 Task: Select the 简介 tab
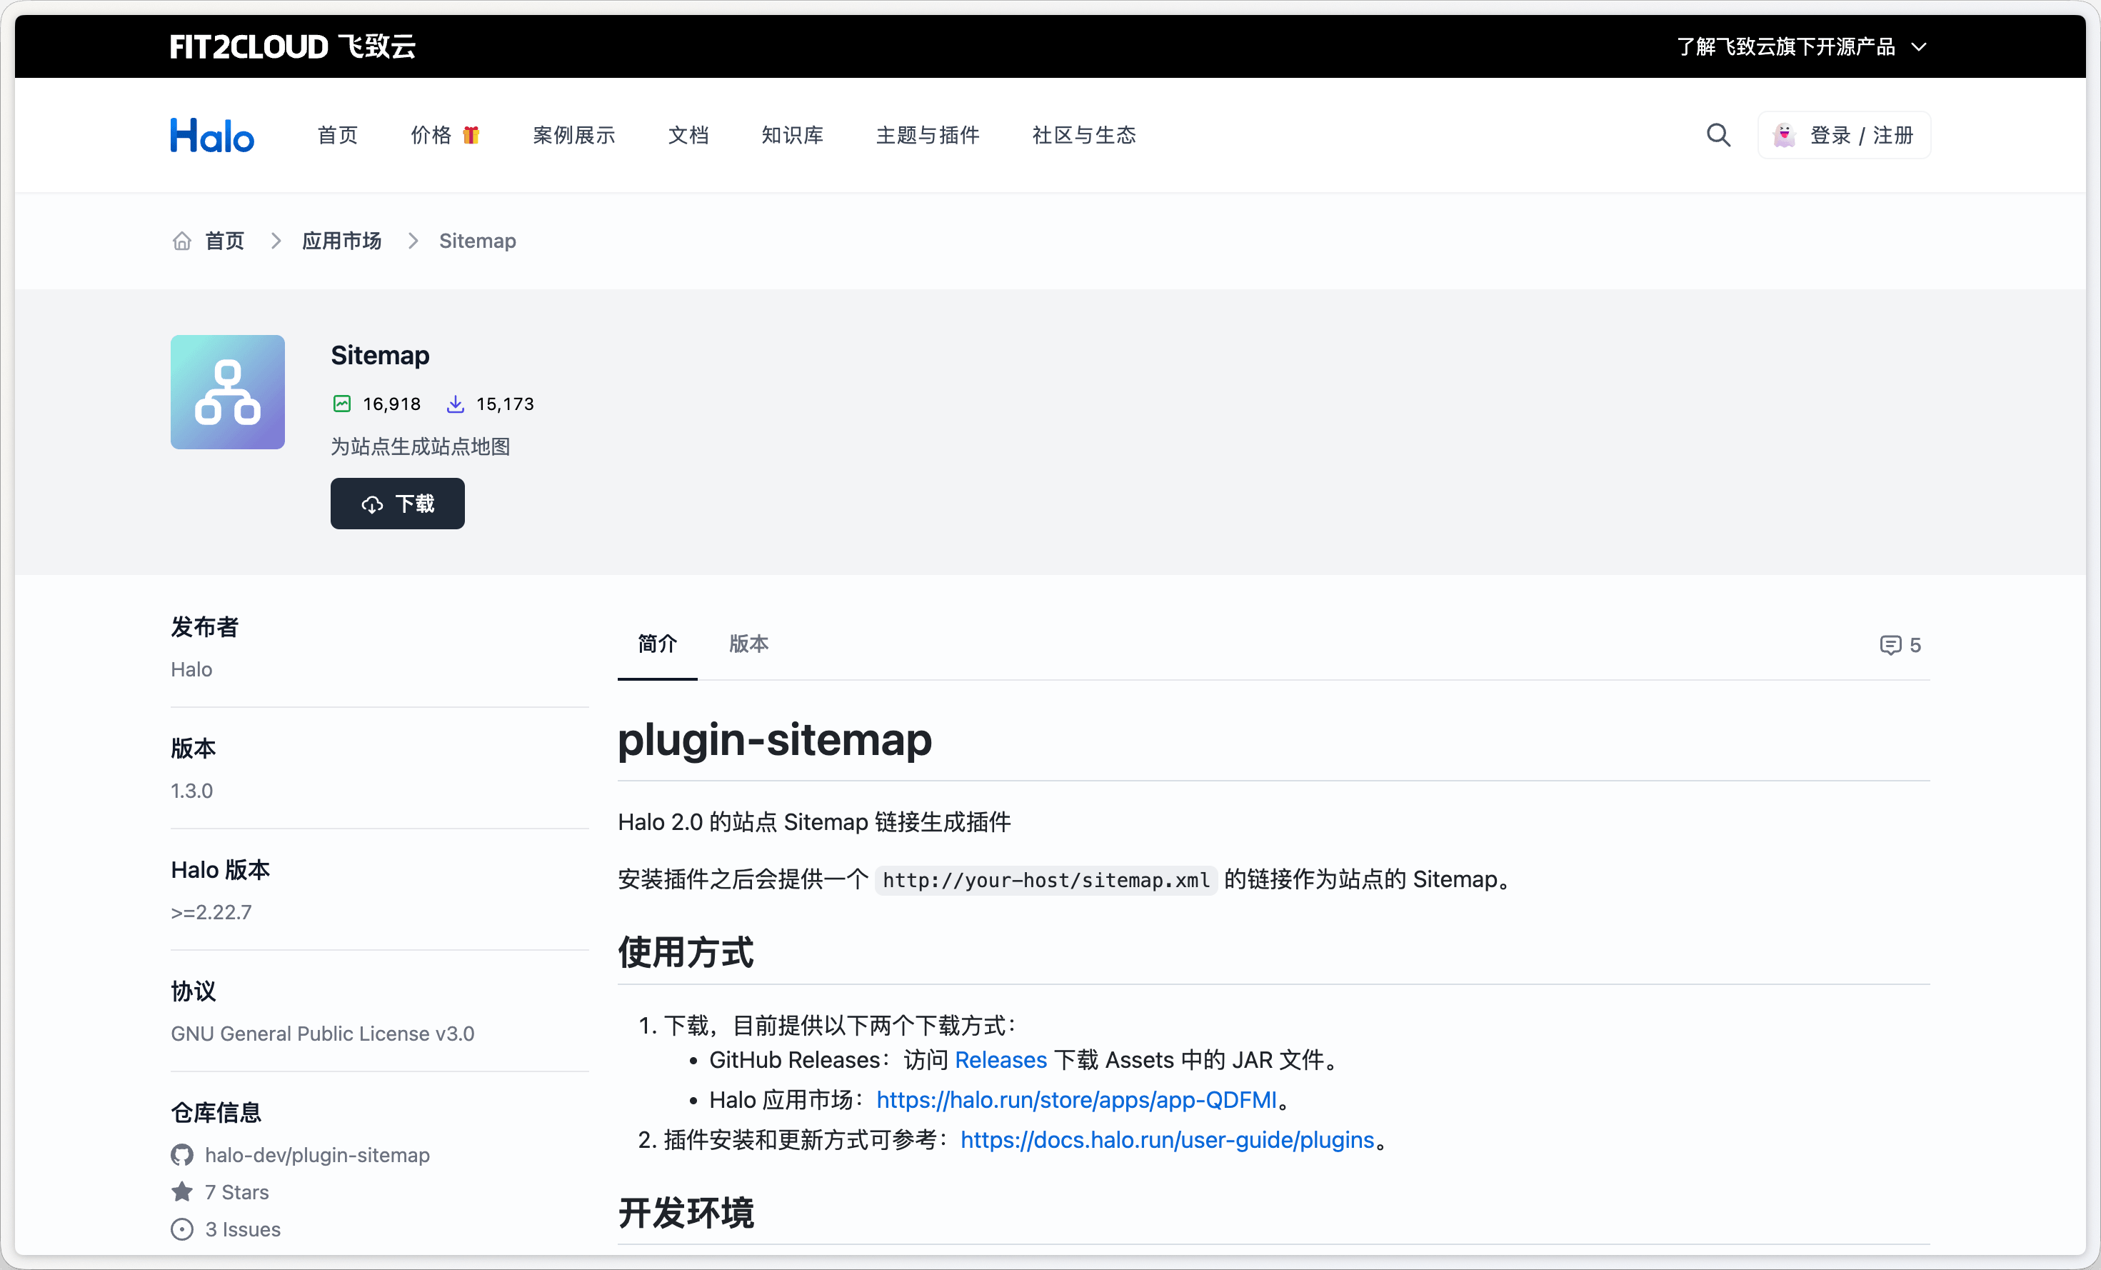pos(658,643)
